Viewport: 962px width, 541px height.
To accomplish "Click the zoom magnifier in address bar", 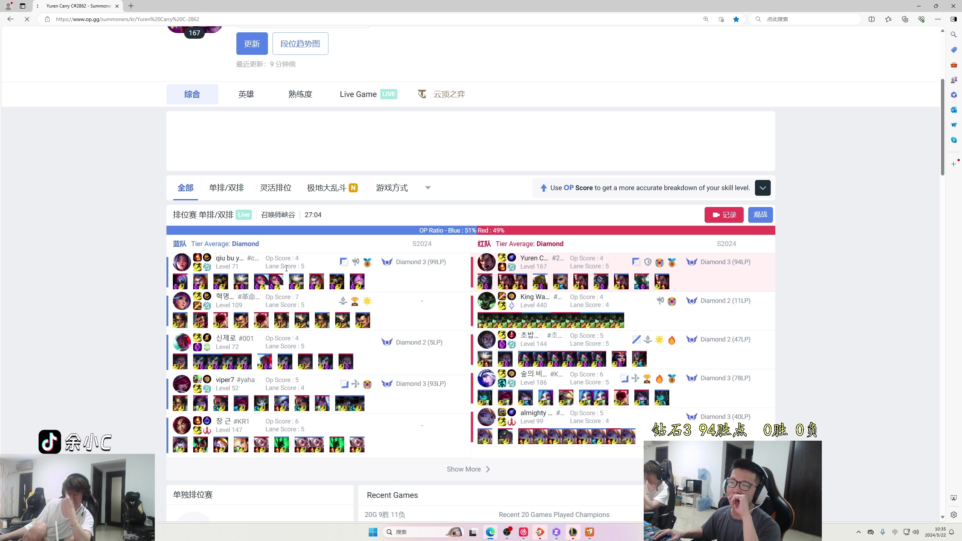I will (706, 19).
